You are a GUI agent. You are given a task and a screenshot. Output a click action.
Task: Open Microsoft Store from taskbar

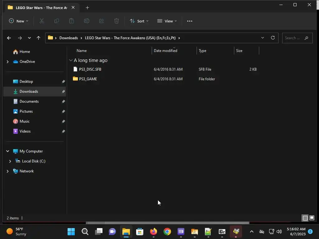(140, 232)
